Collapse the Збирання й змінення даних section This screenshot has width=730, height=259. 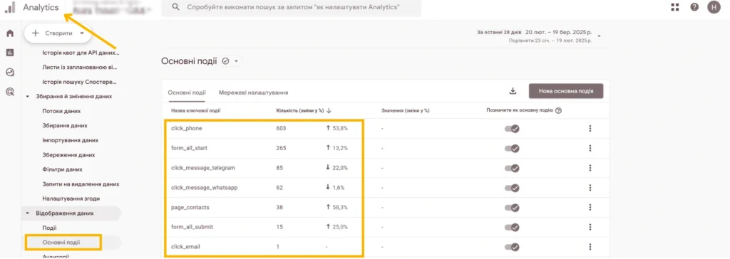[28, 96]
